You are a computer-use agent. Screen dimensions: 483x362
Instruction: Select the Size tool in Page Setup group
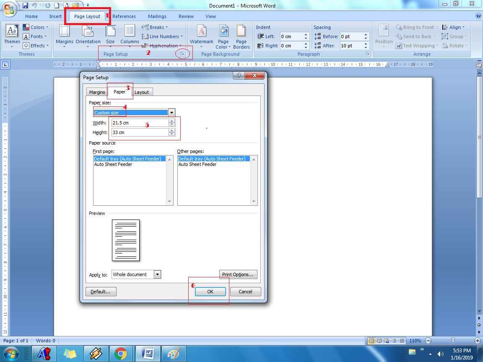point(110,36)
